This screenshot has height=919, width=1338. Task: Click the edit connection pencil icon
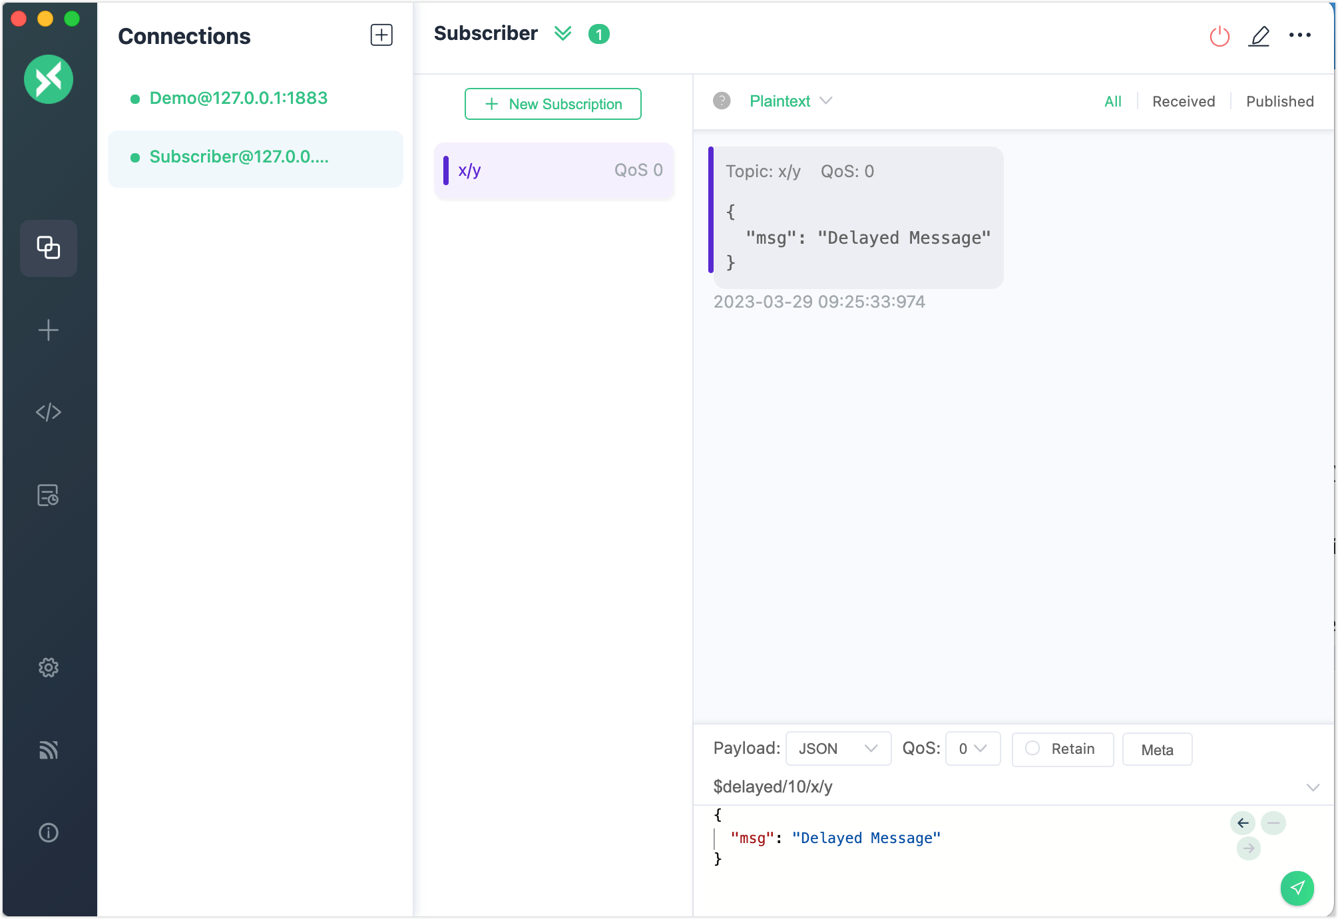(1259, 36)
